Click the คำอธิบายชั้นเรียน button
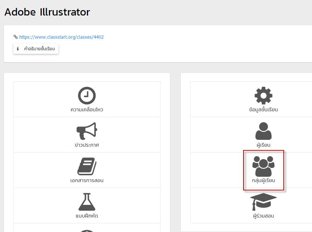Image resolution: width=312 pixels, height=232 pixels. (36, 49)
